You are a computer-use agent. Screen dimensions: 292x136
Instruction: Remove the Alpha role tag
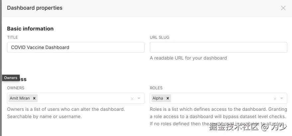point(168,98)
